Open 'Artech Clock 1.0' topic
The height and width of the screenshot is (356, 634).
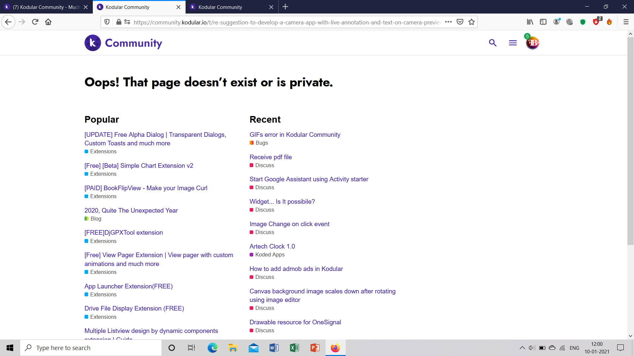(x=272, y=246)
